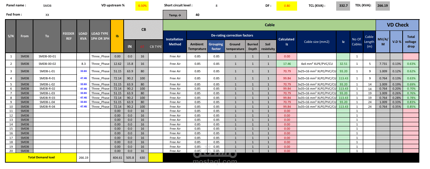Select the Ambient Temprature header

point(197,46)
